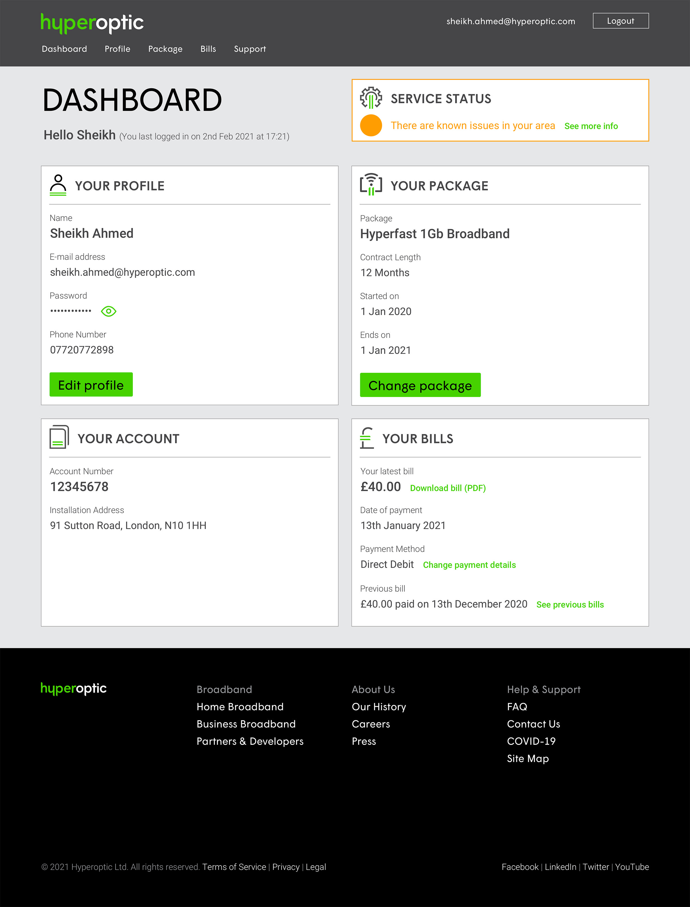Click the Logout button
Image resolution: width=690 pixels, height=907 pixels.
pos(621,20)
